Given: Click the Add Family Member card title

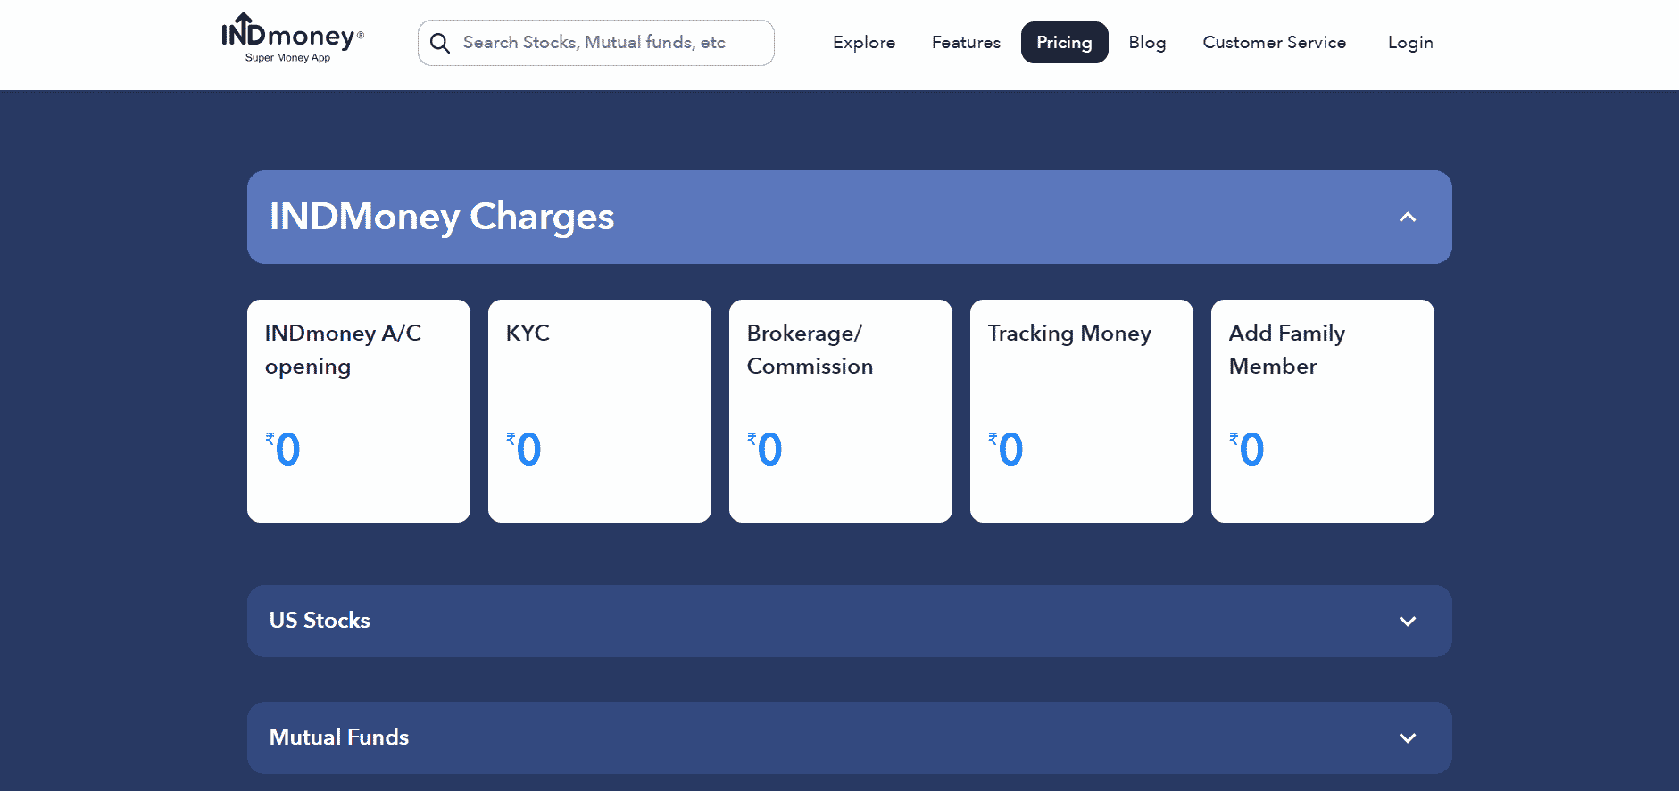Looking at the screenshot, I should tap(1286, 350).
